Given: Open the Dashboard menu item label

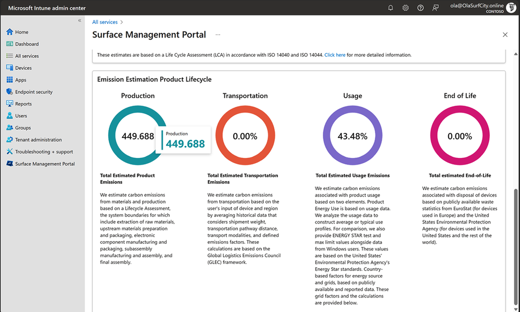Looking at the screenshot, I should tap(27, 44).
